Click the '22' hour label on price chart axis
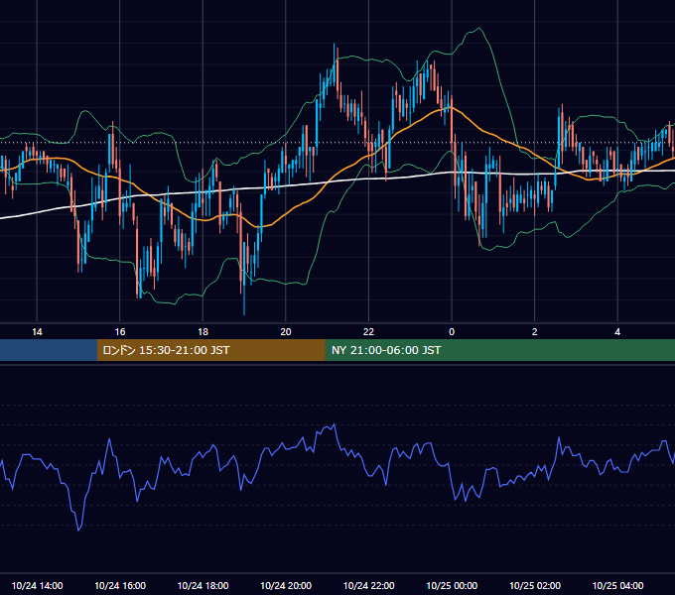The image size is (675, 595). click(x=368, y=332)
